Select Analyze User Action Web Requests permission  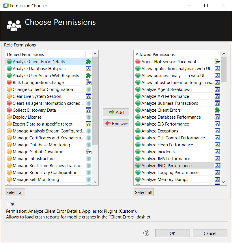pos(46,76)
